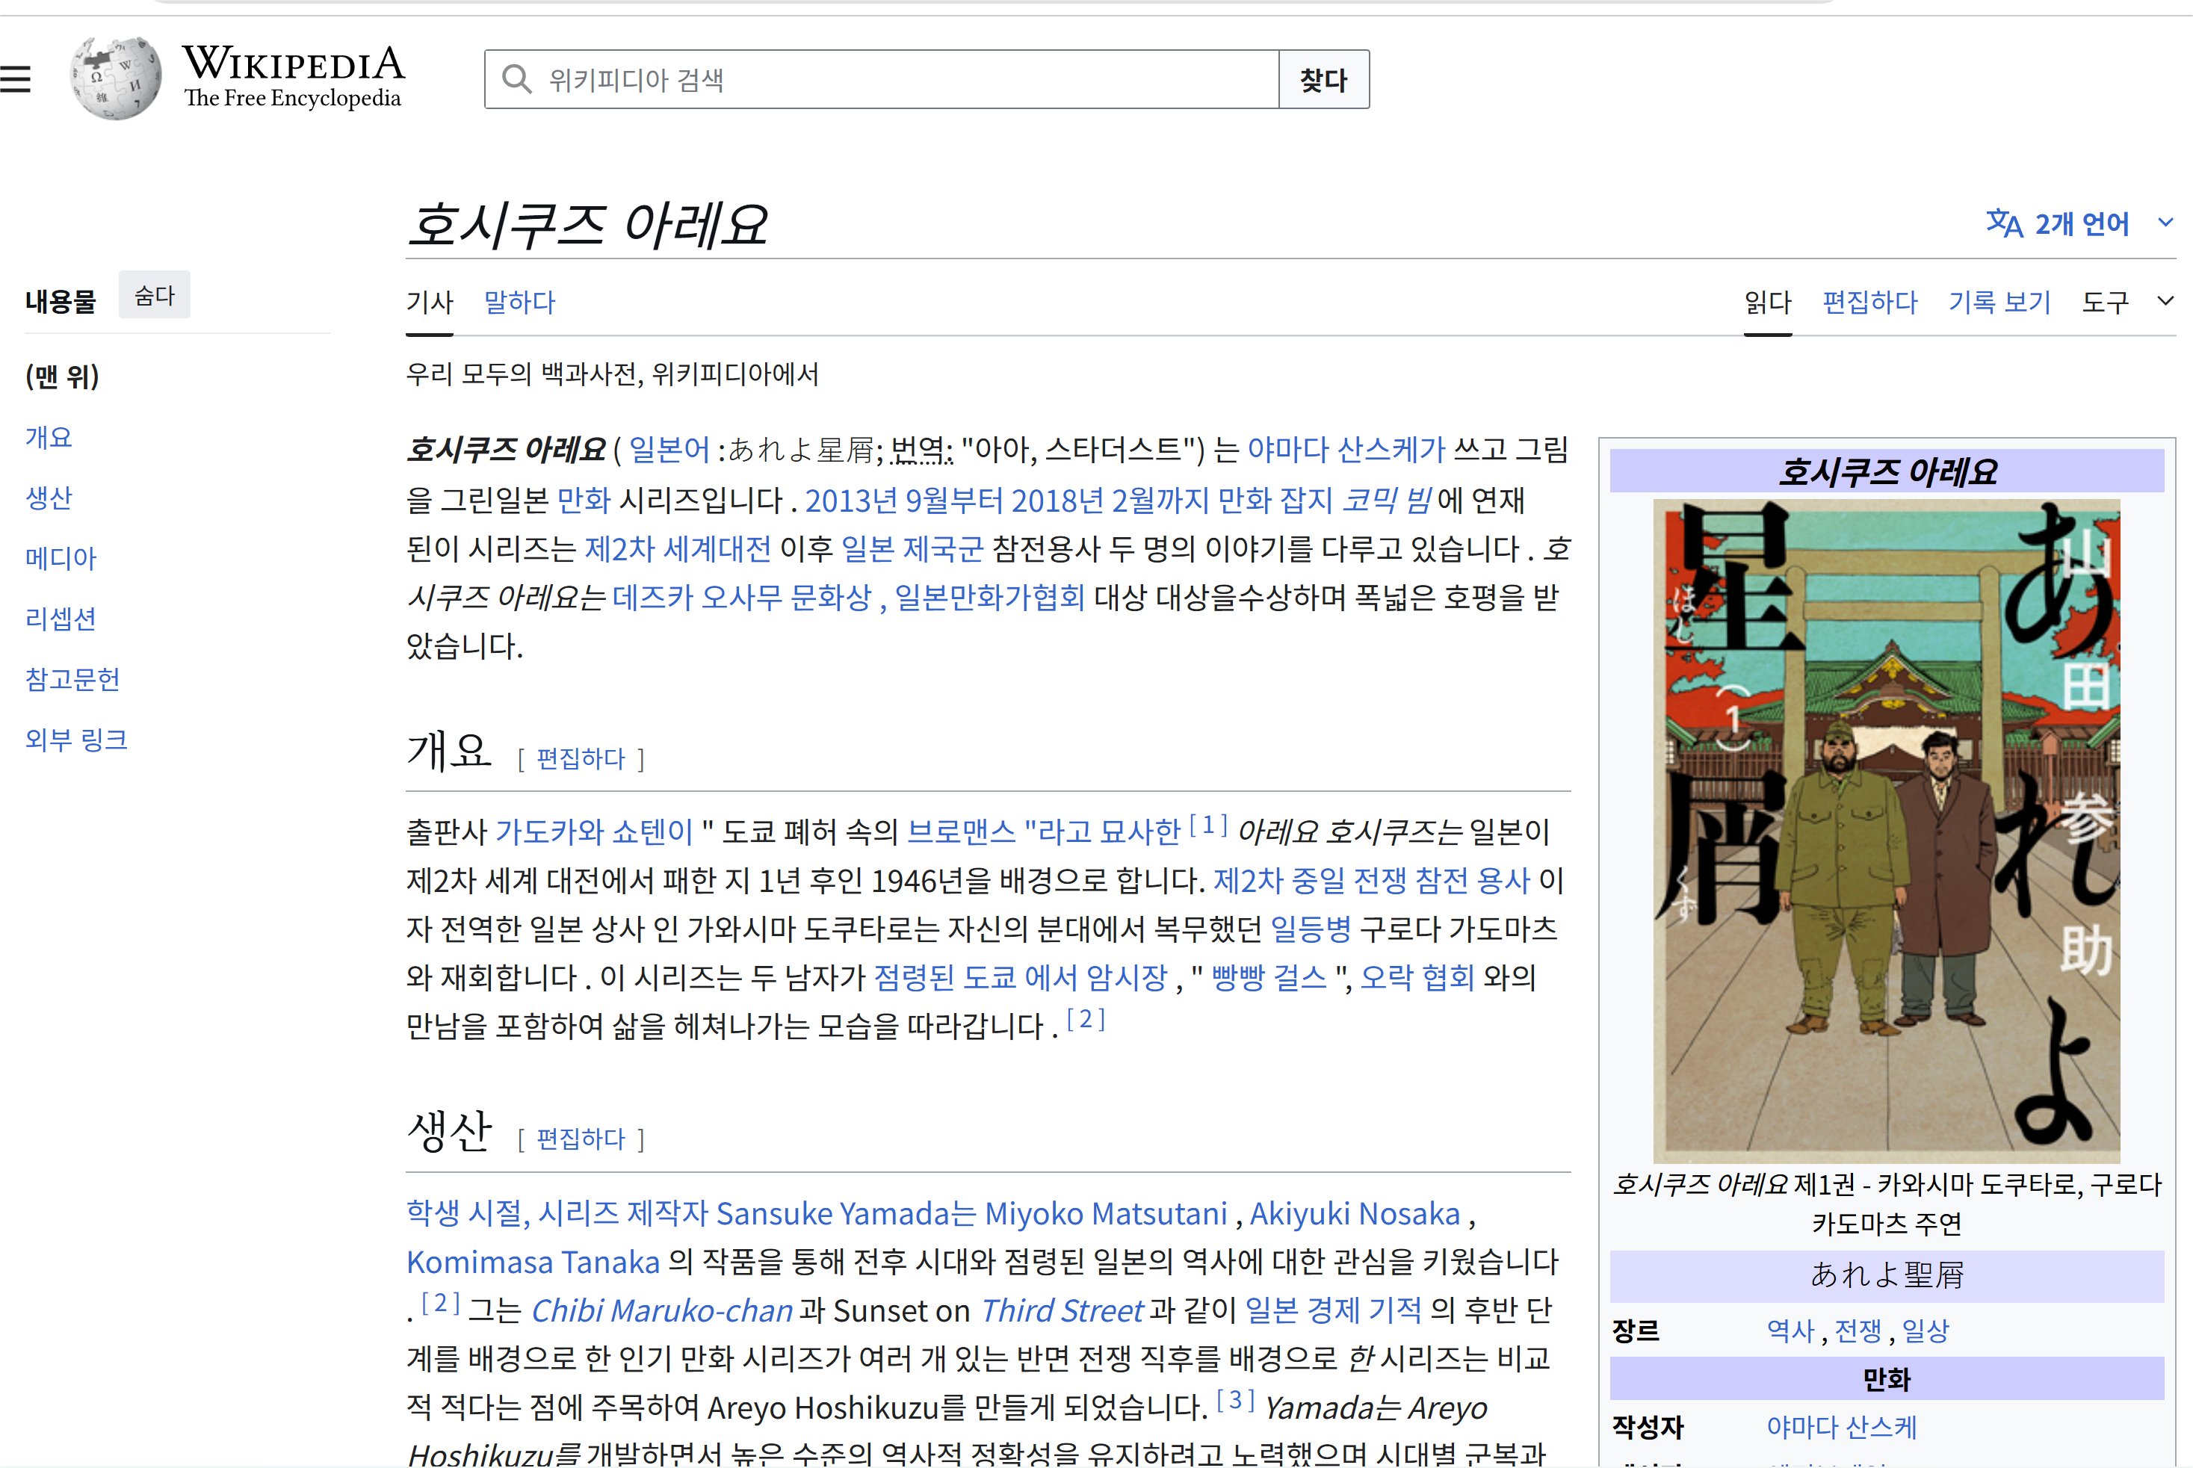Open 데즈카 오사무 문화상 link
Image resolution: width=2193 pixels, height=1468 pixels.
742,598
